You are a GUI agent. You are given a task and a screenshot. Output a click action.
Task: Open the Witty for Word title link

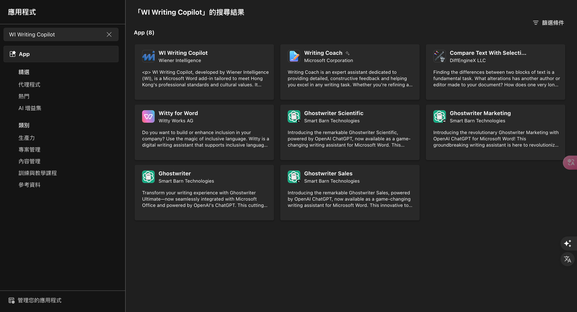[178, 113]
